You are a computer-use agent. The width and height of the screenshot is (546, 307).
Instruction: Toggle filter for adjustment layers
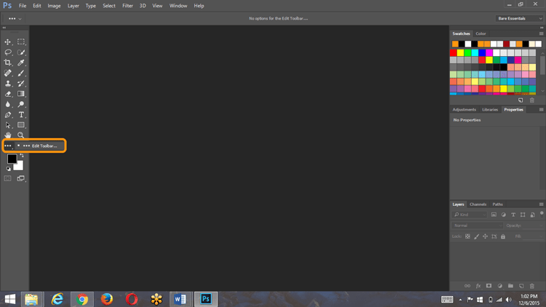pyautogui.click(x=504, y=215)
